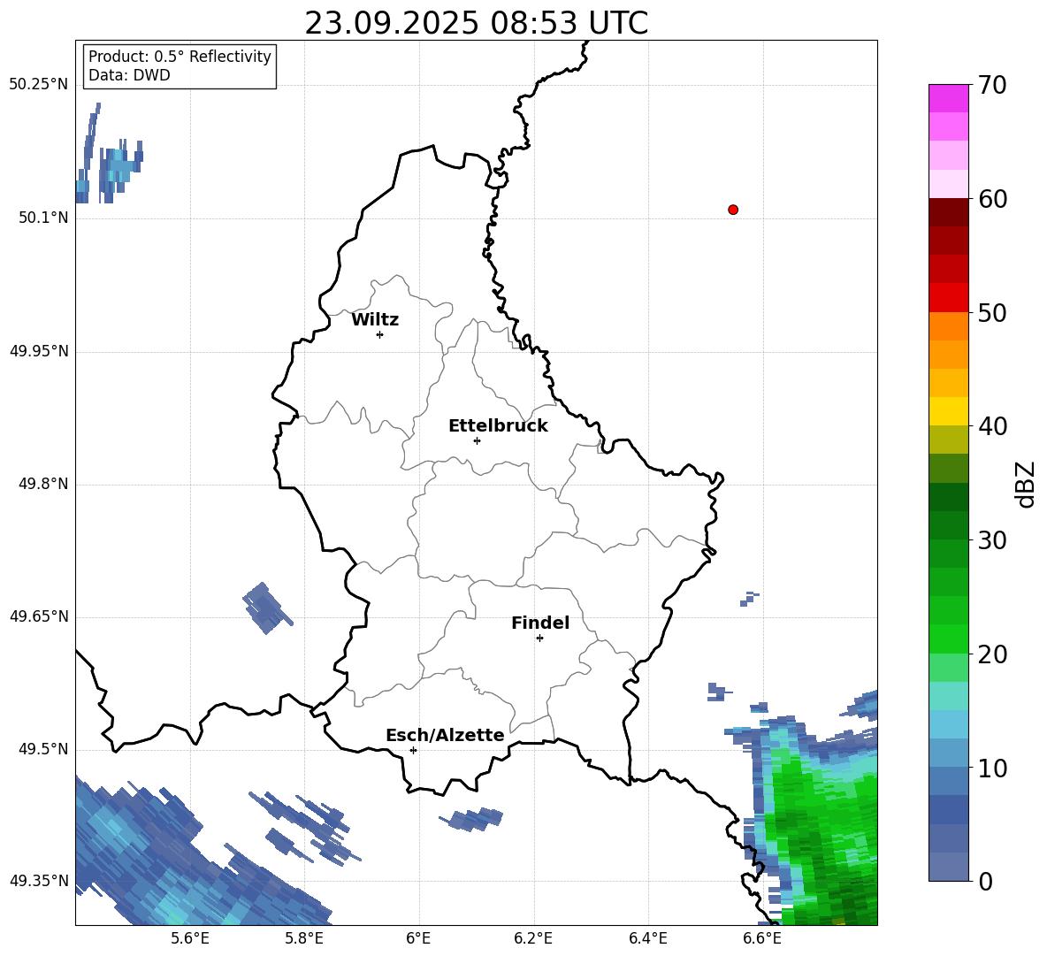Viewport: 1047px width, 956px height.
Task: Click the dBZ colorbar label
Action: click(x=1025, y=484)
